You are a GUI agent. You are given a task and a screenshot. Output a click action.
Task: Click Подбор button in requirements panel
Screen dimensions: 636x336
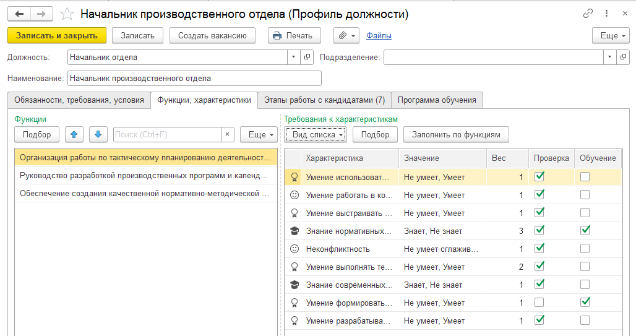(x=375, y=134)
